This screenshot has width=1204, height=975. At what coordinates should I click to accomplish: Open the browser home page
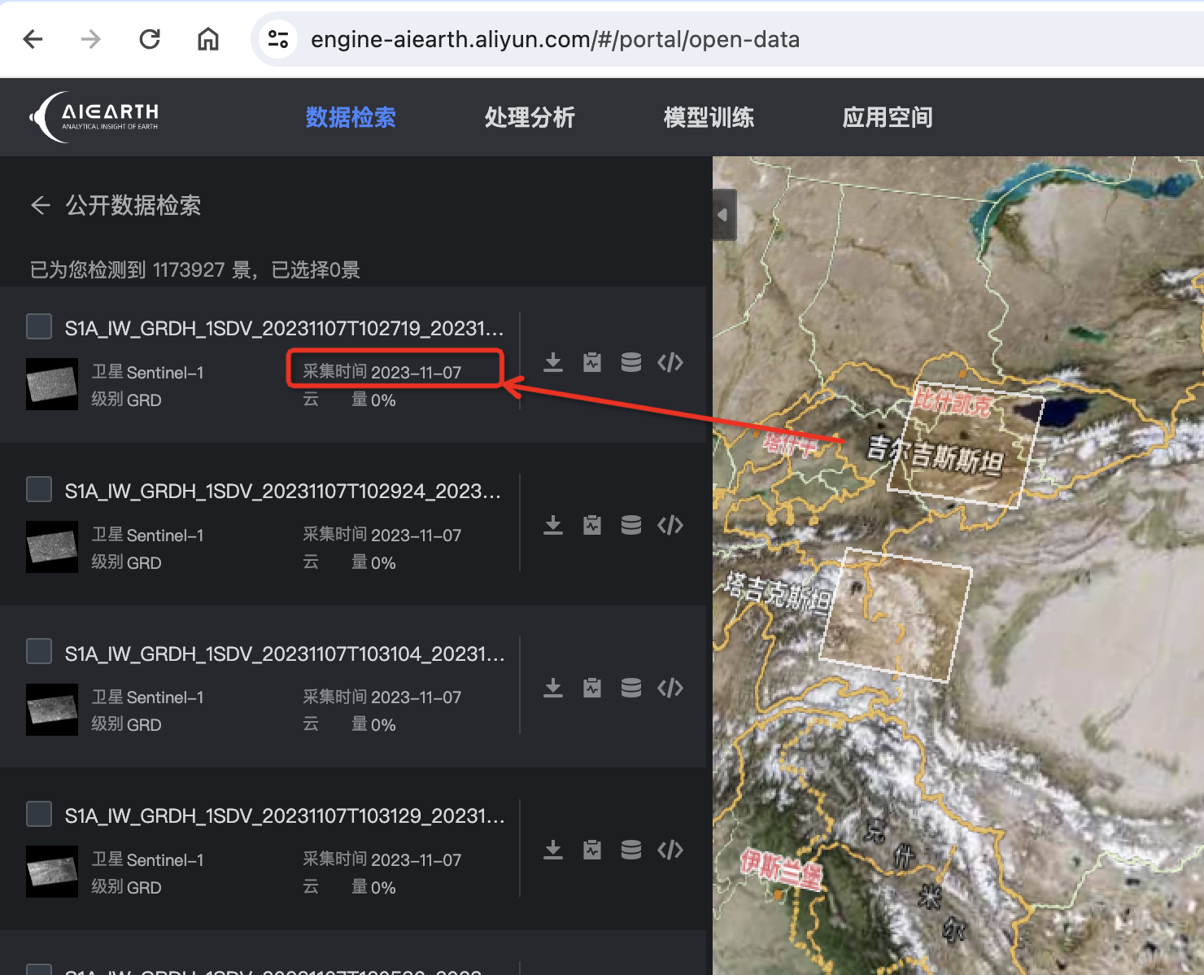pos(208,39)
